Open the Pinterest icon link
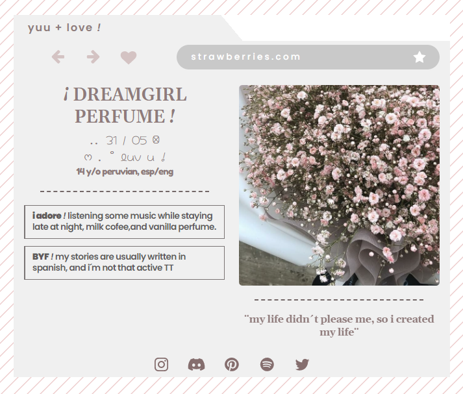Viewport: 463px width, 394px height. click(x=232, y=365)
